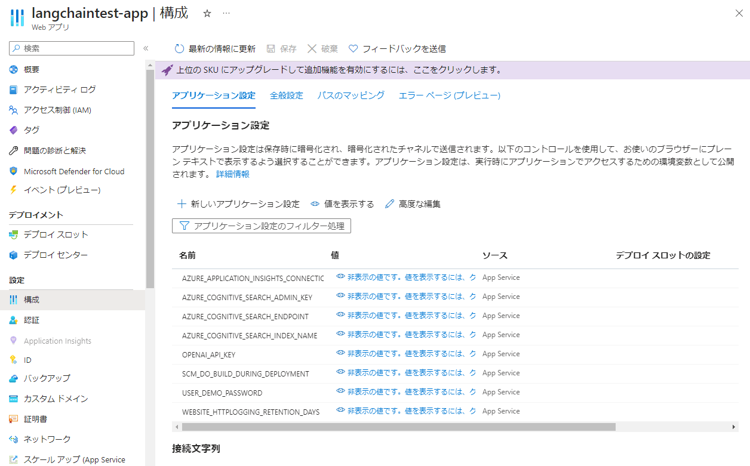Open 高度な編集
The height and width of the screenshot is (466, 750).
(413, 204)
